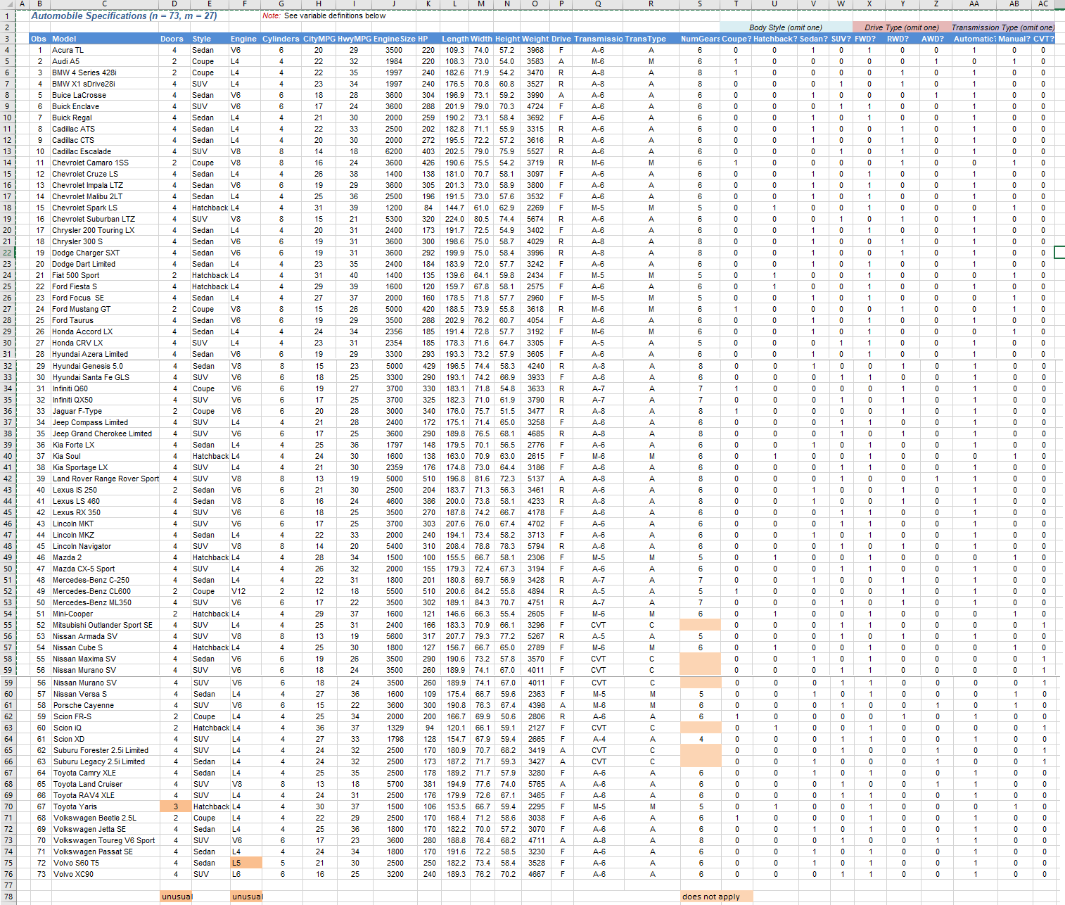The height and width of the screenshot is (905, 1065).
Task: Select the 'Dodge Charger SXT' model cell
Action: pyautogui.click(x=105, y=253)
